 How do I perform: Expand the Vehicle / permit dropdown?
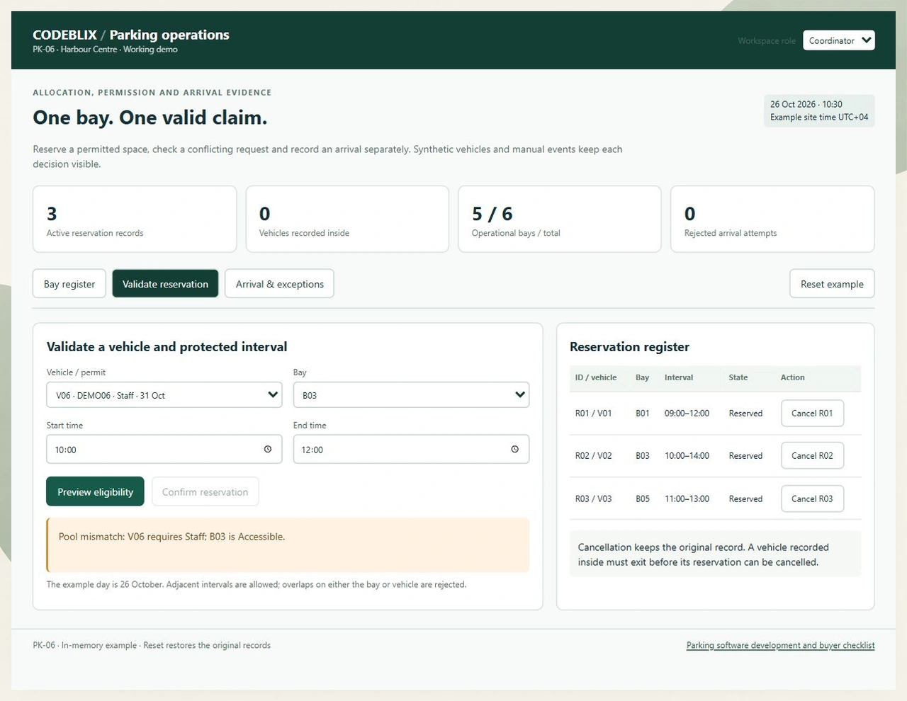(164, 395)
